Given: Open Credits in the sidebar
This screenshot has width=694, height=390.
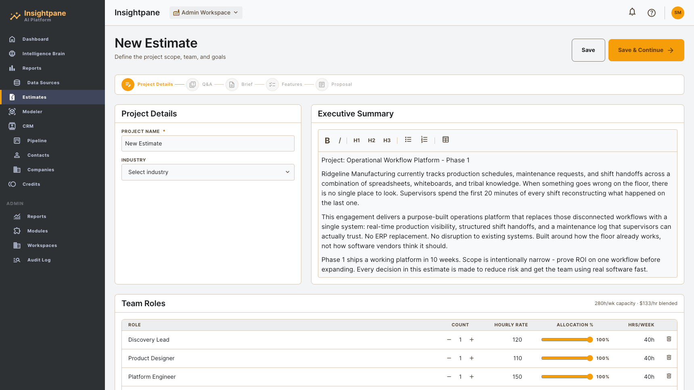Looking at the screenshot, I should click(52, 184).
